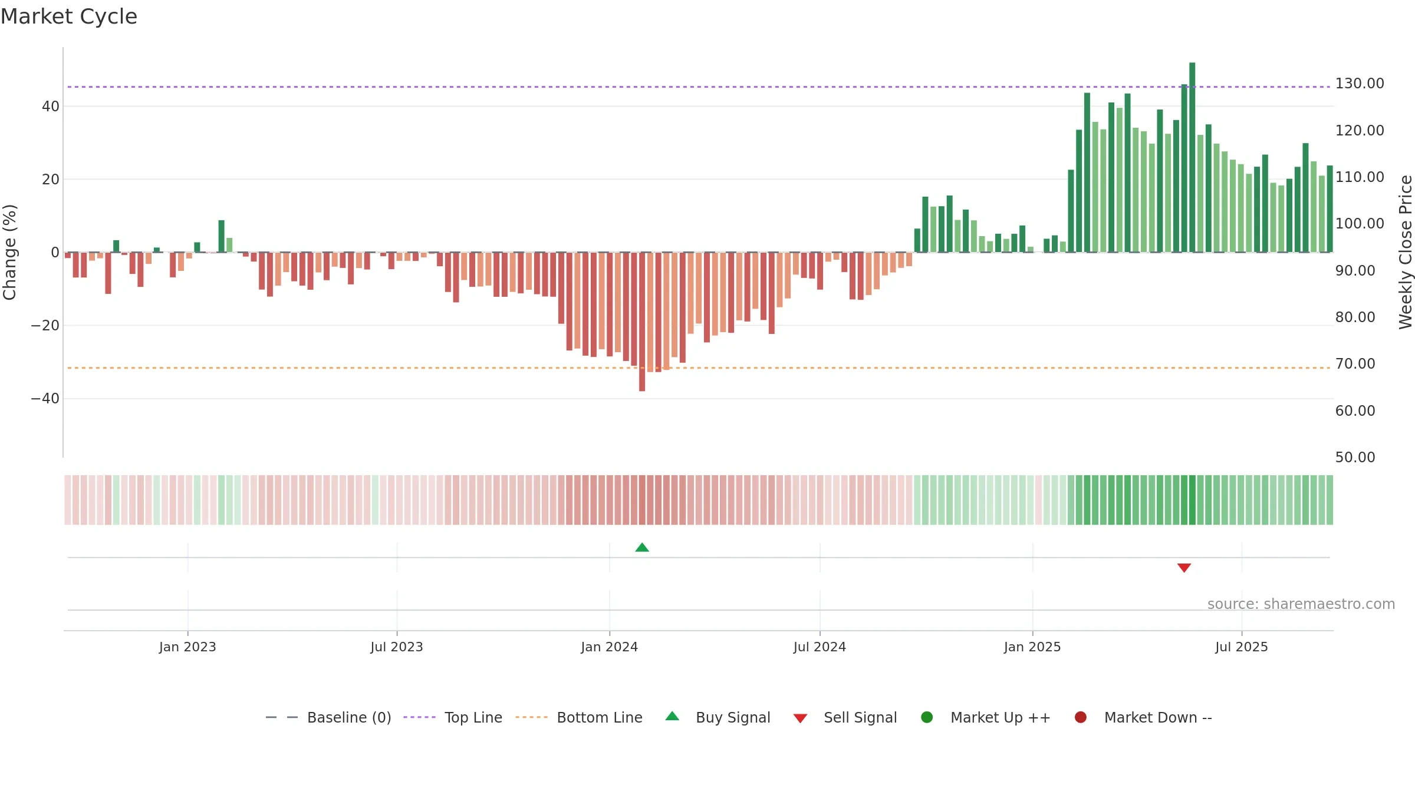Click the −40 change axis label

[x=45, y=399]
